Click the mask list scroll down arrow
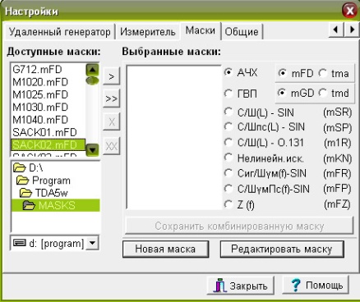 pyautogui.click(x=92, y=149)
